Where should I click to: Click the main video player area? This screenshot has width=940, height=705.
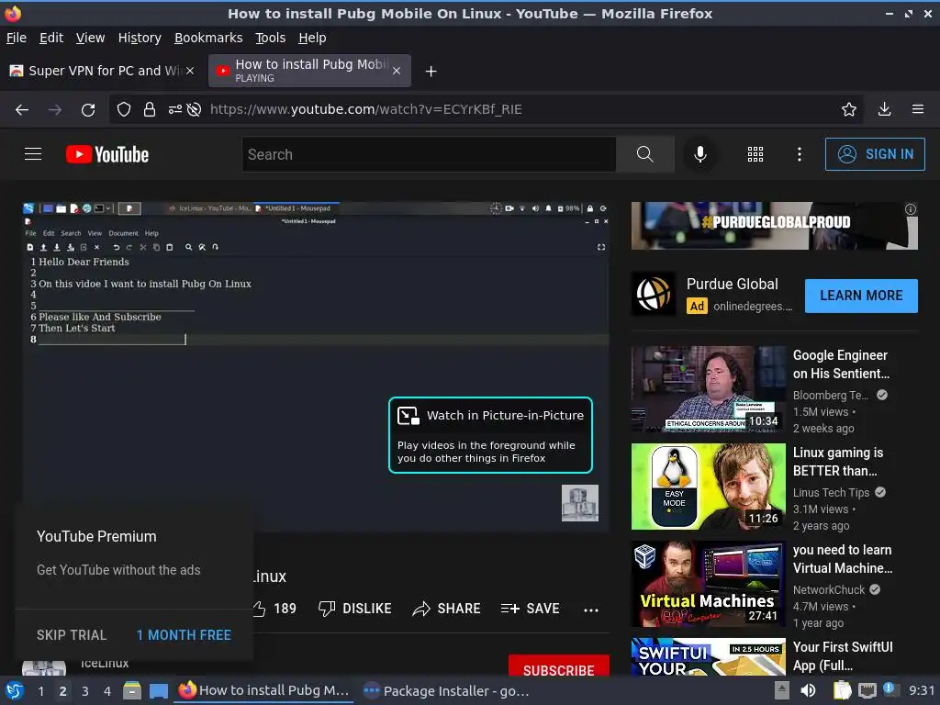(x=316, y=367)
